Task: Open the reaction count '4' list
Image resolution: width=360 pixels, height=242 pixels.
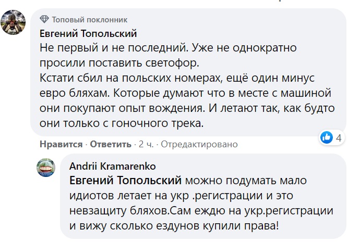Action: tap(339, 138)
